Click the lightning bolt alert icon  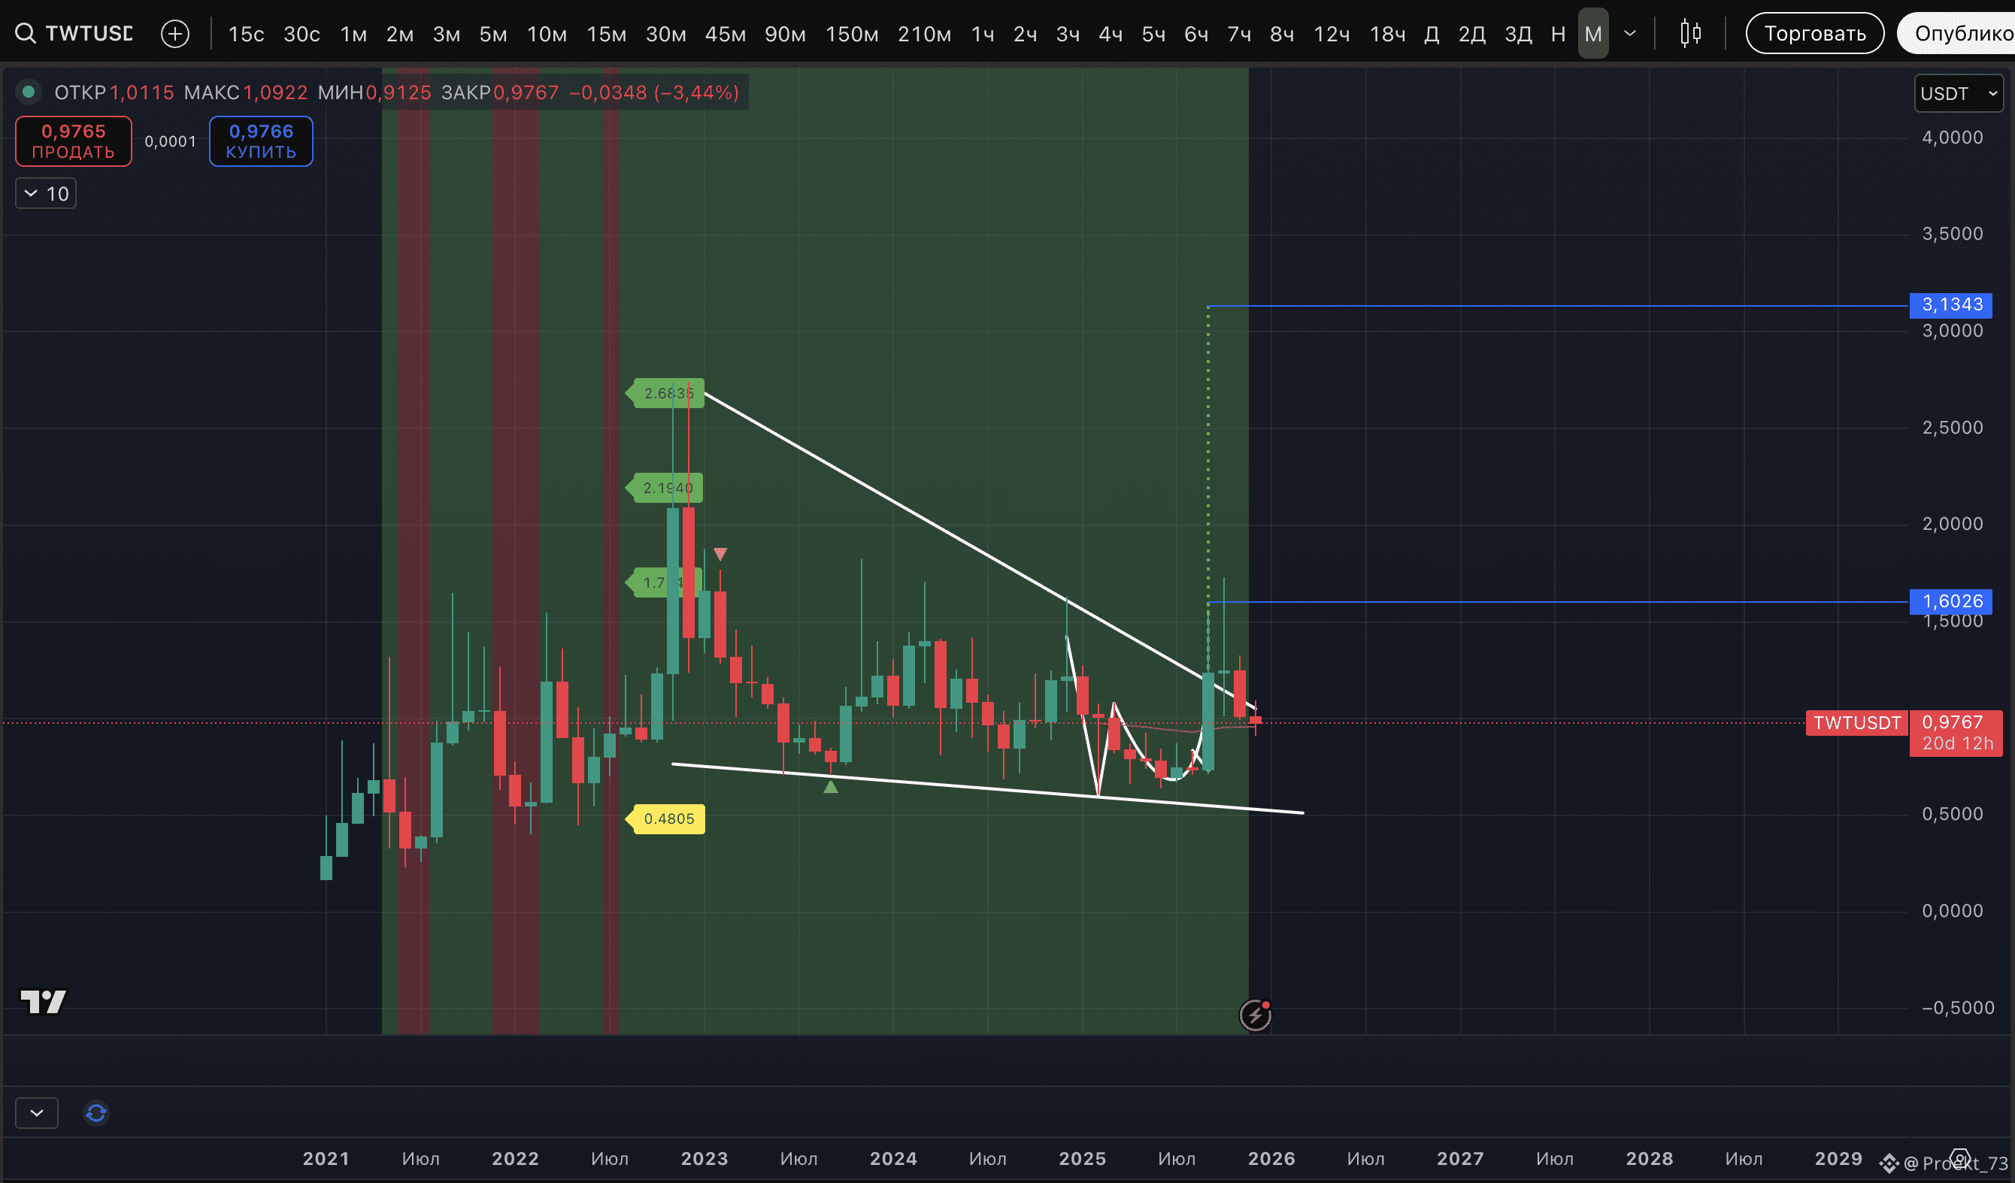click(x=1255, y=1015)
